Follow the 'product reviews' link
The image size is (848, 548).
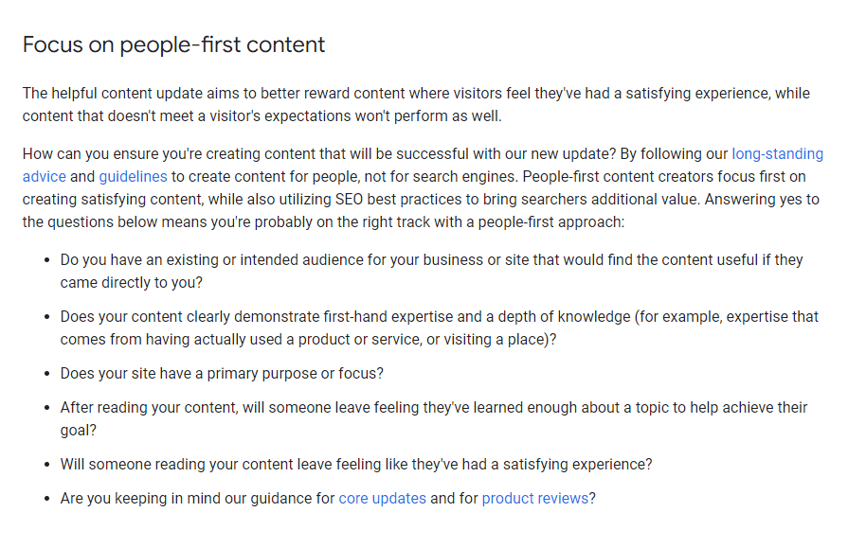click(x=535, y=498)
